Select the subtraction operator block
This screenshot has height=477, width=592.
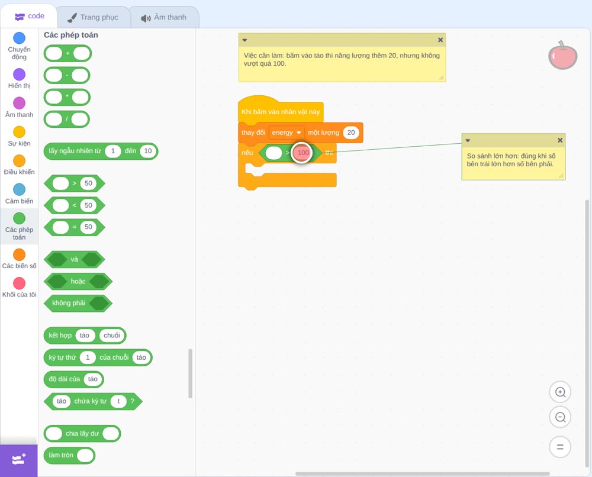point(67,76)
